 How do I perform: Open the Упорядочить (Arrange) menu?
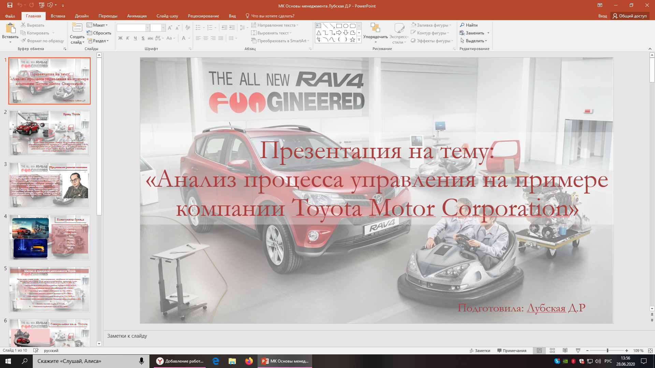tap(375, 33)
